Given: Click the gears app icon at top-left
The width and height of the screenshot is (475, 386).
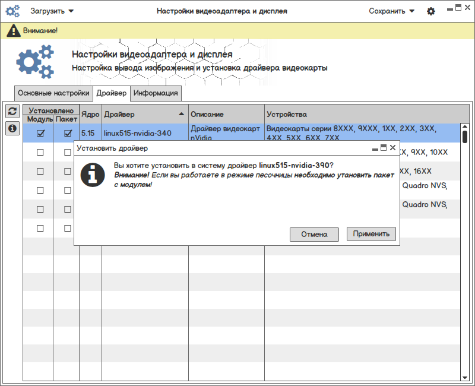Looking at the screenshot, I should tap(12, 11).
